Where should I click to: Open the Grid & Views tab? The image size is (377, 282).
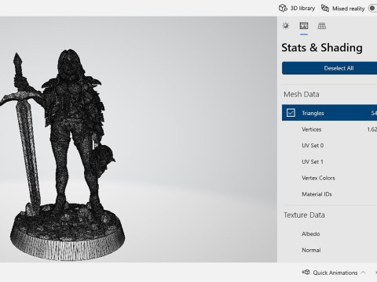click(322, 26)
